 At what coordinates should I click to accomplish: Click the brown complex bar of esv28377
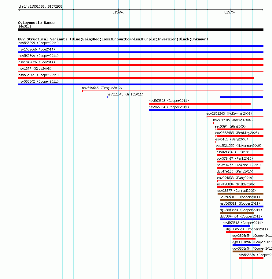pos(241,194)
